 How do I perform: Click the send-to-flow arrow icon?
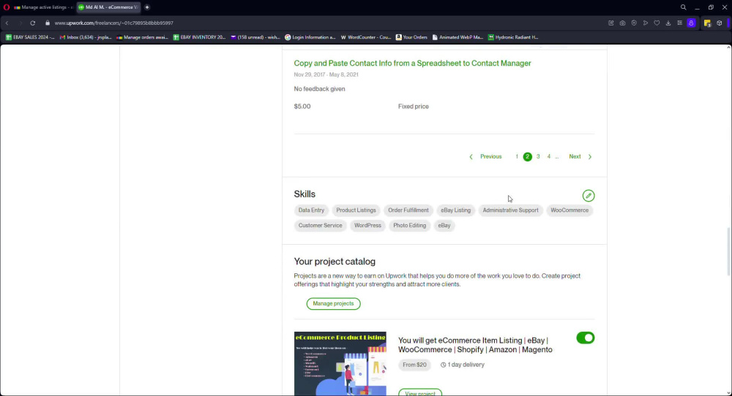[645, 23]
